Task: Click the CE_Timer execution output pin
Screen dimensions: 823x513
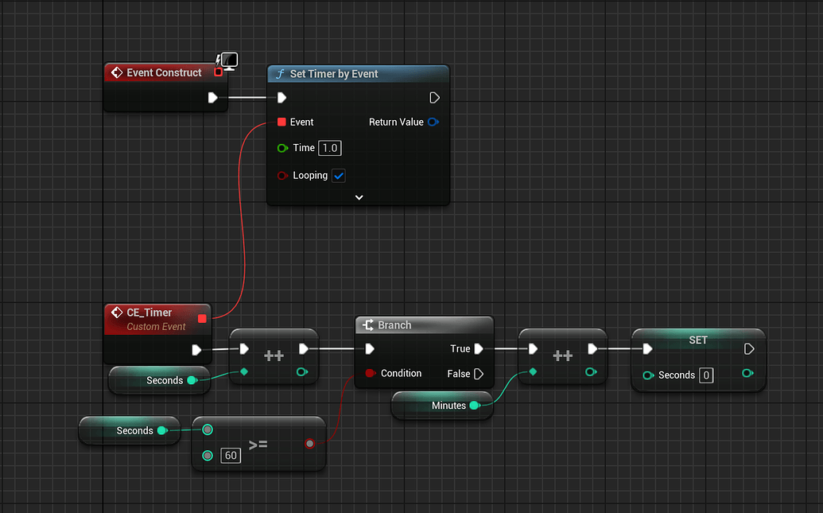Action: (196, 350)
